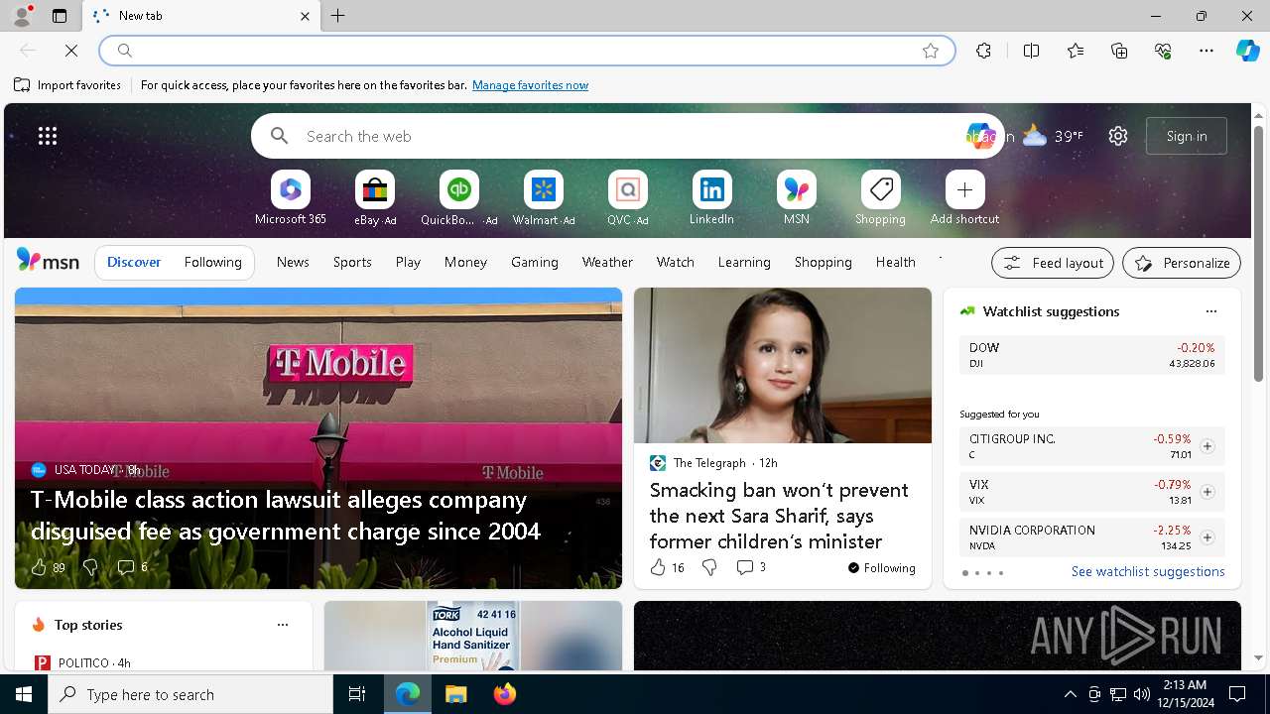The width and height of the screenshot is (1270, 714).
Task: Click Import favorites button
Action: (x=67, y=85)
